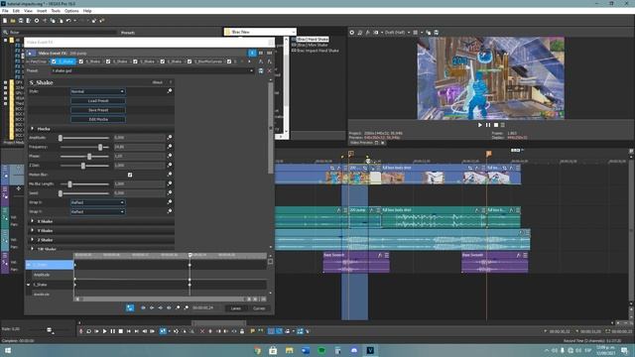Click Sync Cursor button in keyframe controller
Image resolution: width=635 pixels, height=357 pixels.
click(130, 308)
